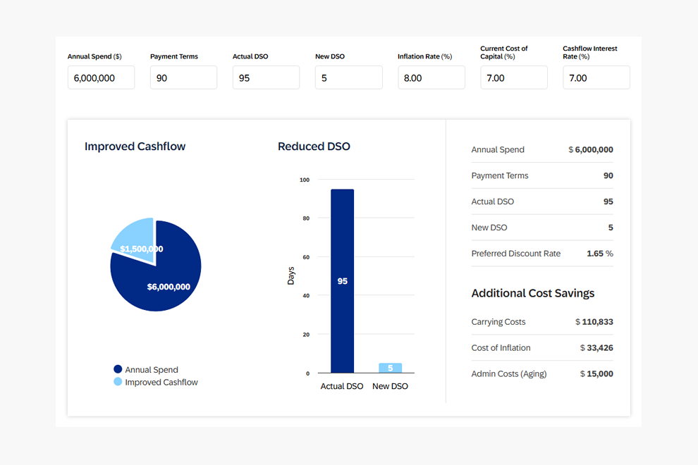Select the Preferred Discount Rate row

click(x=541, y=253)
